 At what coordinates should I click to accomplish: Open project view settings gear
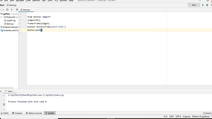pyautogui.click(x=17, y=10)
